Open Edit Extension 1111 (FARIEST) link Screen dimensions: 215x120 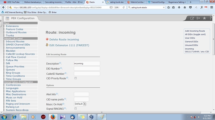point(69,45)
